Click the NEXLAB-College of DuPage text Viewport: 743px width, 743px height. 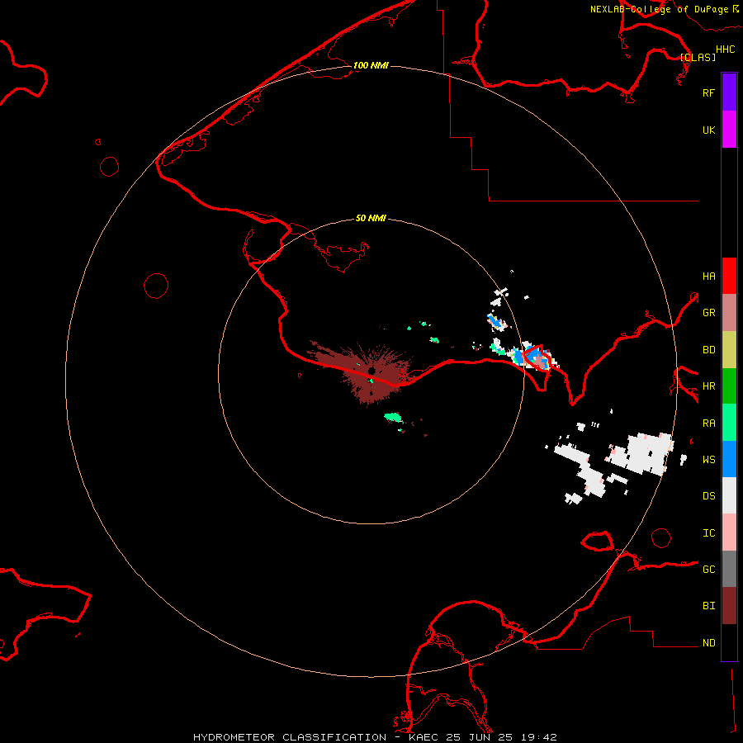coord(660,9)
